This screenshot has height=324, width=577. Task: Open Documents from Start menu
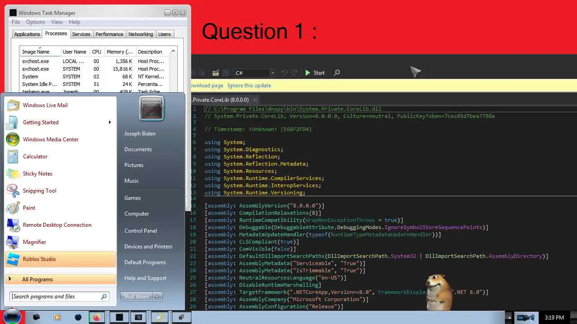(x=138, y=149)
